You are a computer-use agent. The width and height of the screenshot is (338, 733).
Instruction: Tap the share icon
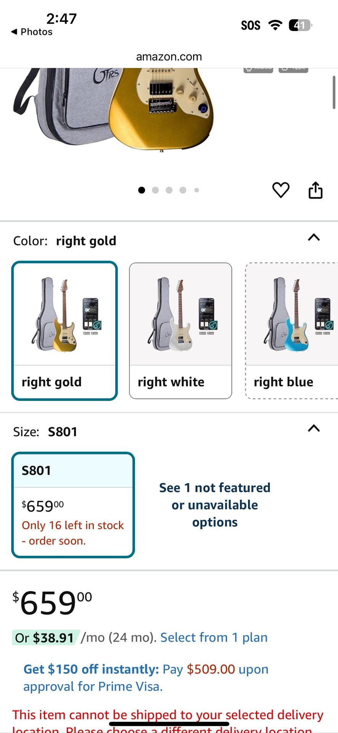coord(315,190)
